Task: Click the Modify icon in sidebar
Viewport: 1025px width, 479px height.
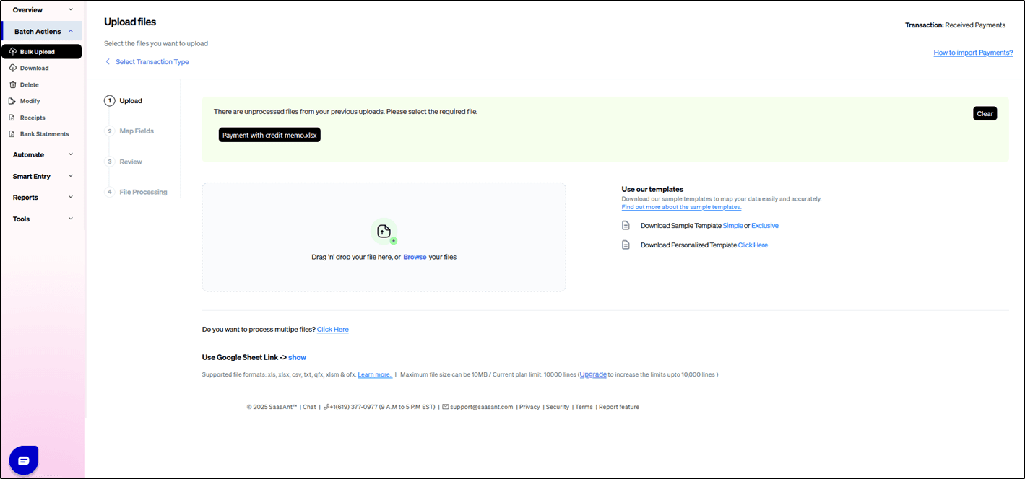Action: 12,101
